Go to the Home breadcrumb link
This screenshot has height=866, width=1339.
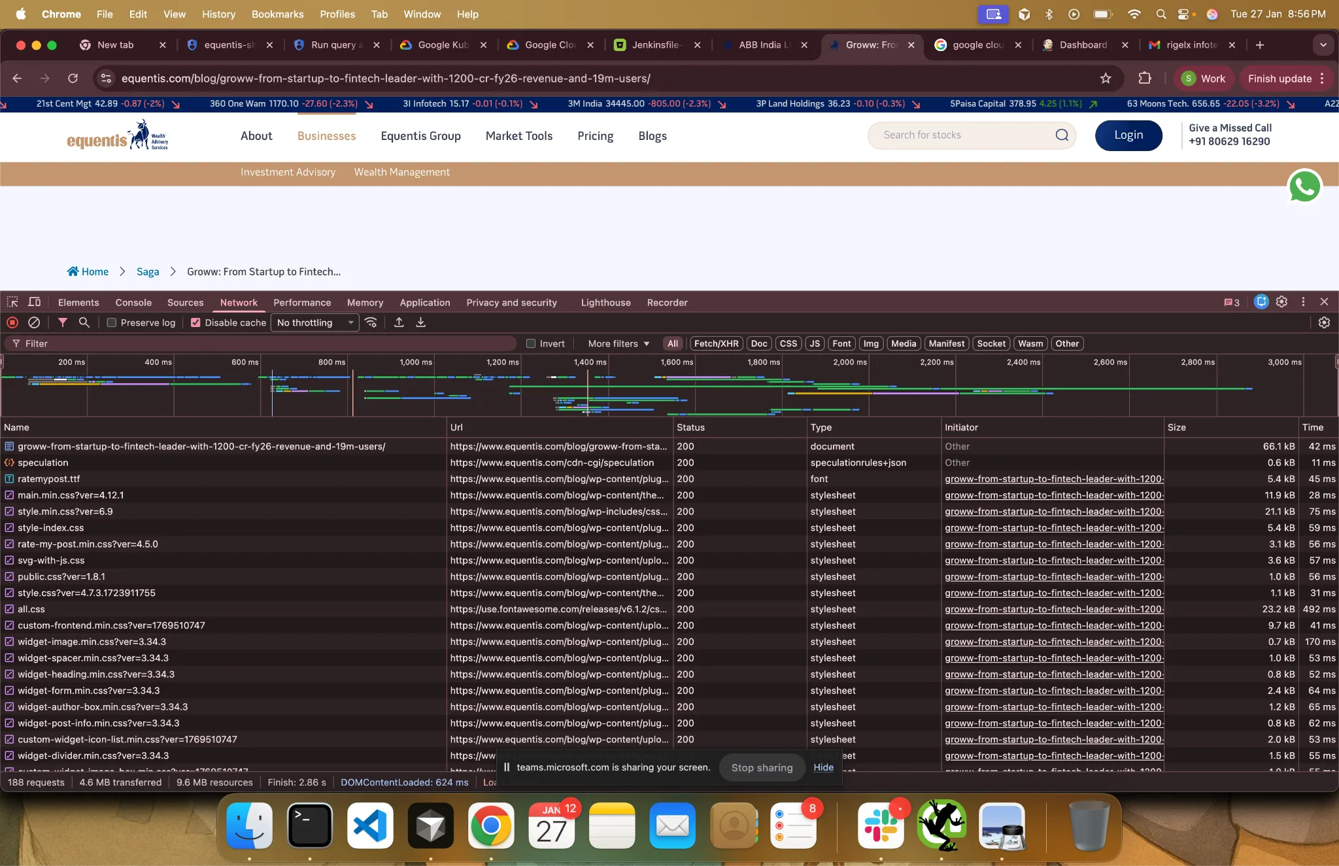(x=88, y=271)
